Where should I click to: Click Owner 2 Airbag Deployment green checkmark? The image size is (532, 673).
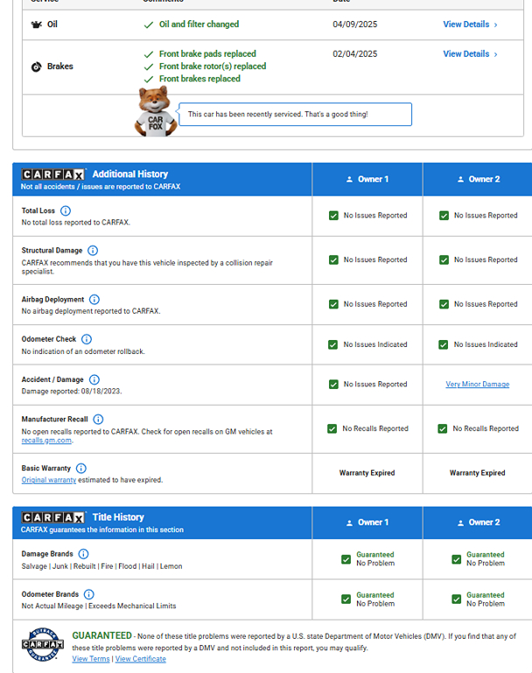tap(444, 304)
